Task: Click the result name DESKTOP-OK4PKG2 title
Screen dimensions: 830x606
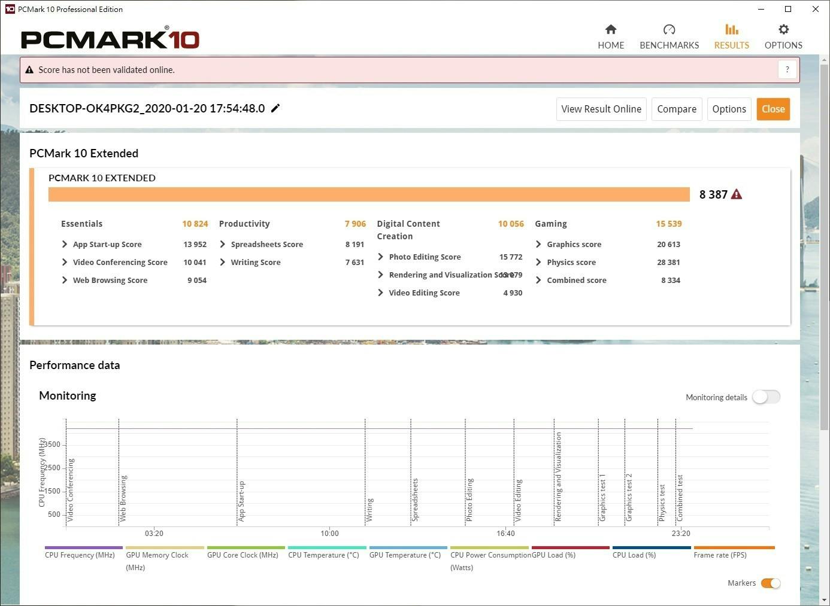Action: pyautogui.click(x=147, y=108)
